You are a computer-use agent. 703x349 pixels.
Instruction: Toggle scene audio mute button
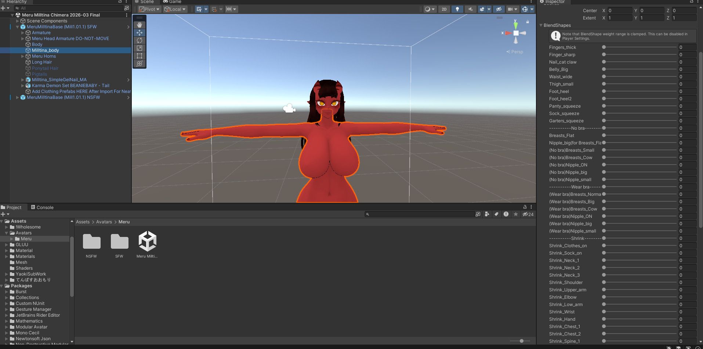470,9
